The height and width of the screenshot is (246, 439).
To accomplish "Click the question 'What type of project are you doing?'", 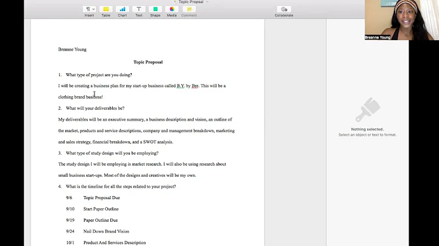I will point(99,75).
